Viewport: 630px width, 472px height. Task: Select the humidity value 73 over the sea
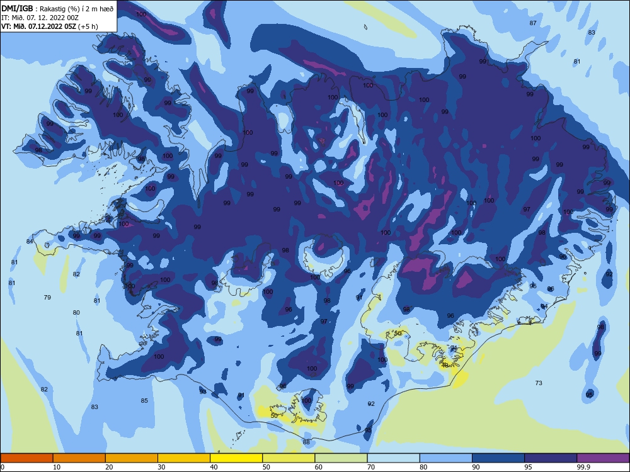point(539,383)
